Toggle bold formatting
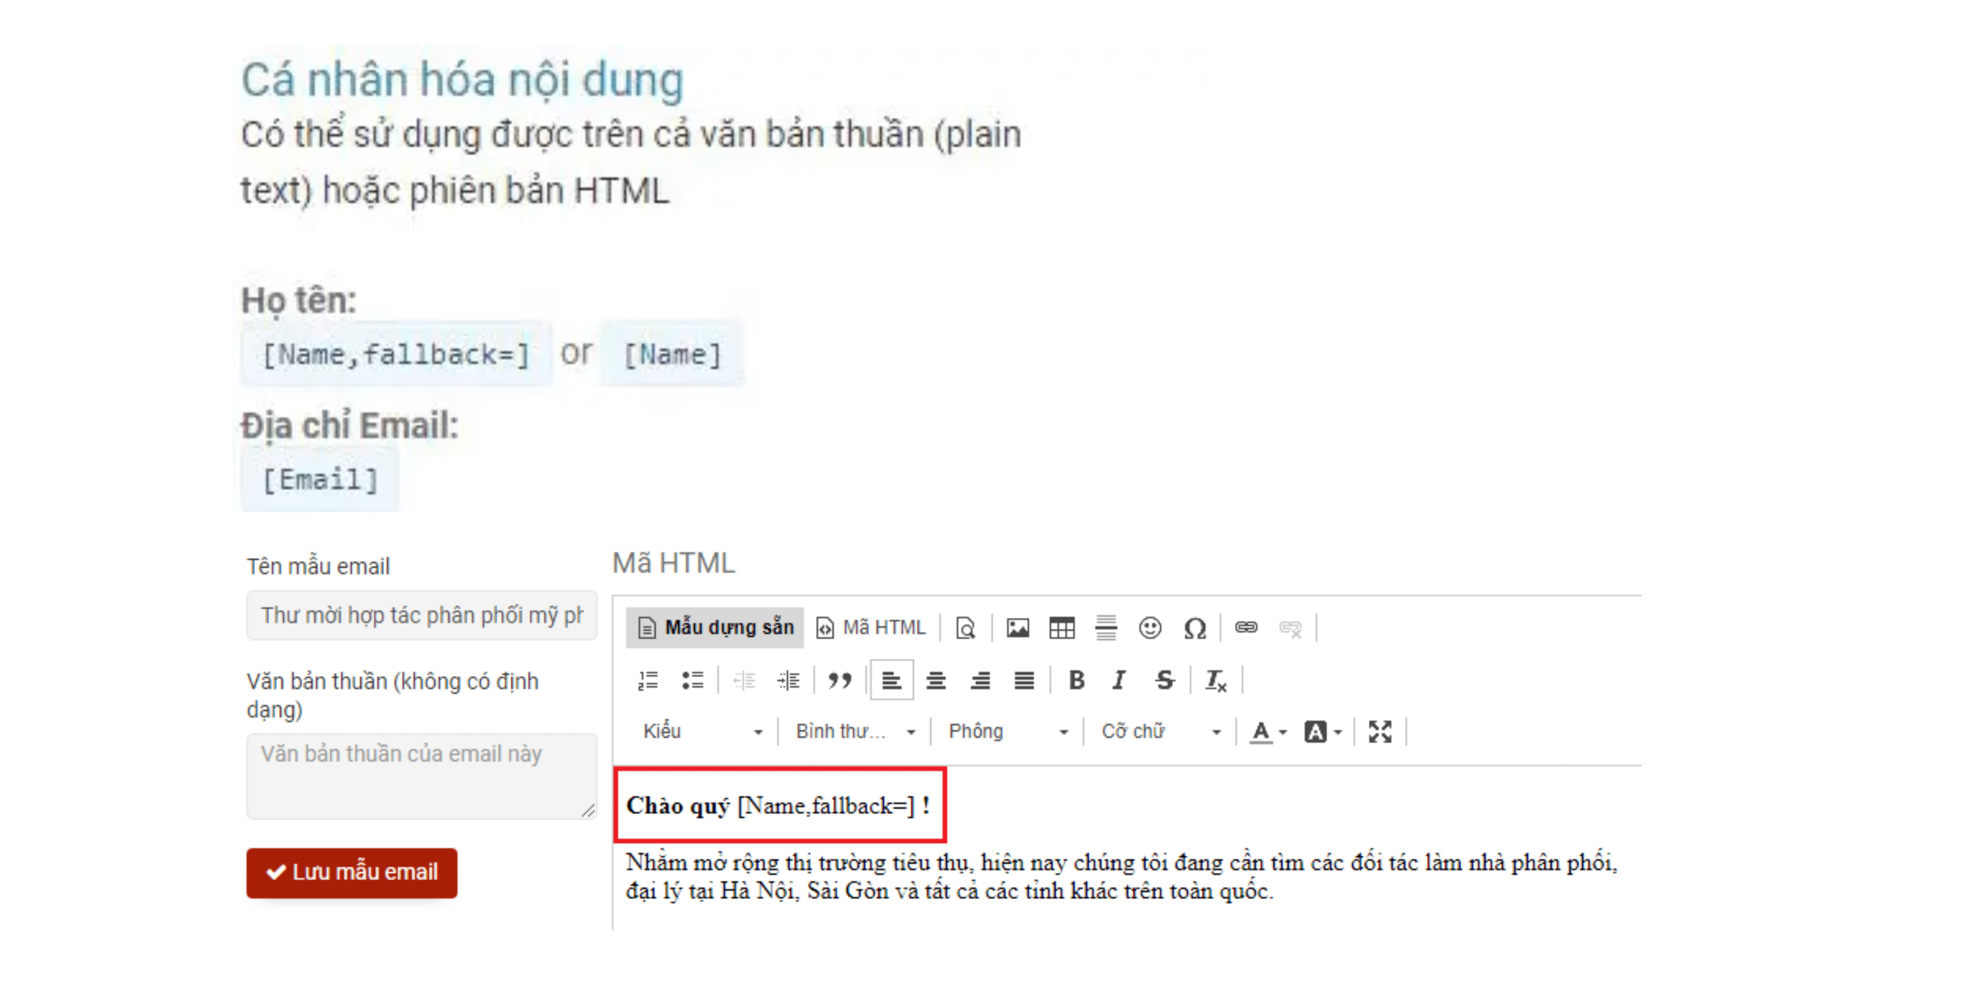 [x=1077, y=680]
